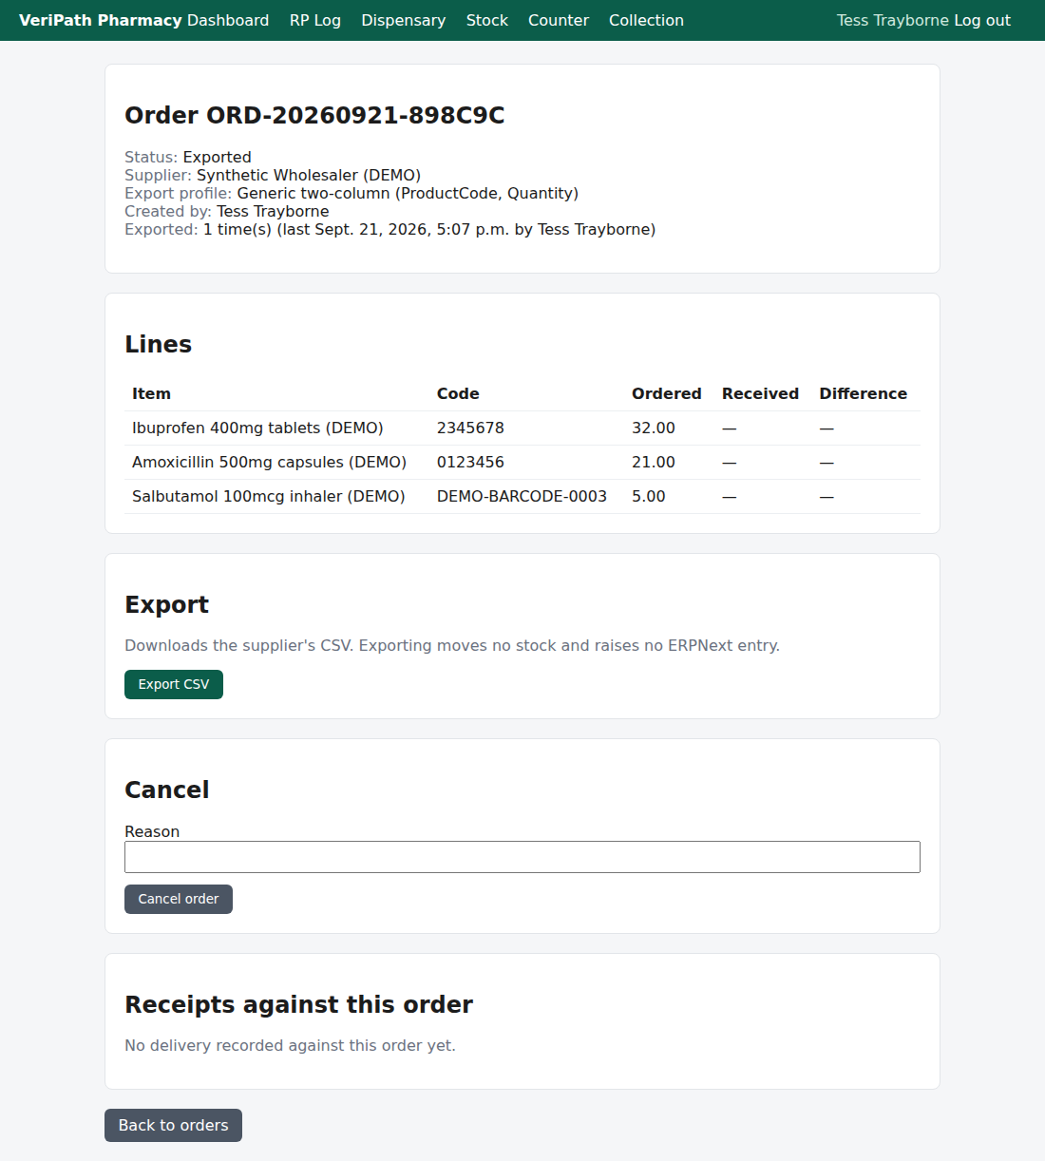Viewport: 1045px width, 1161px height.
Task: Click the Reason field label
Action: click(x=152, y=831)
